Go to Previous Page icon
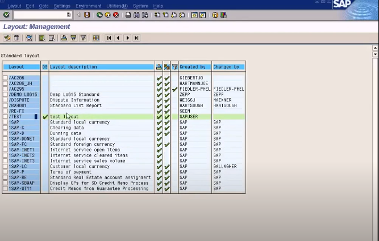 (165, 15)
